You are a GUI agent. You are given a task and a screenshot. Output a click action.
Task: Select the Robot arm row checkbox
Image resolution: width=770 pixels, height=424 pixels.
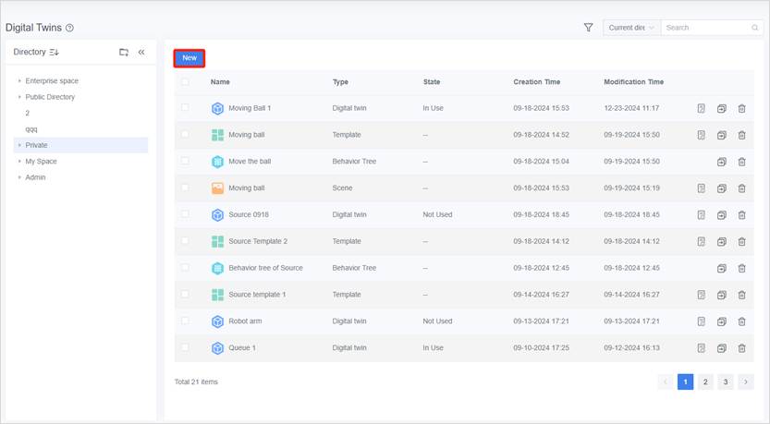(186, 321)
